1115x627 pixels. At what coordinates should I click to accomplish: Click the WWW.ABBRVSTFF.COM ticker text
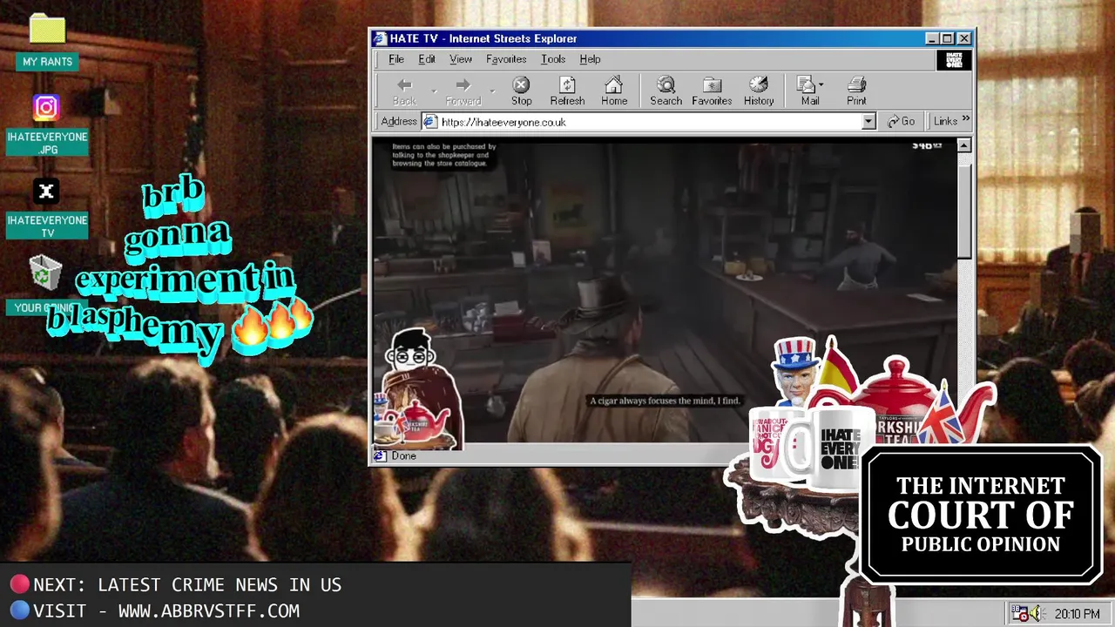coord(209,611)
